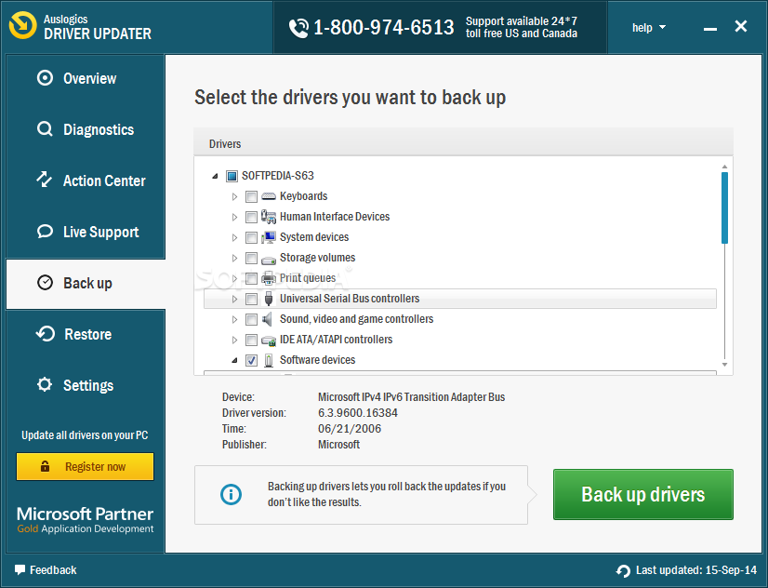Click the Back up drivers button

click(643, 494)
